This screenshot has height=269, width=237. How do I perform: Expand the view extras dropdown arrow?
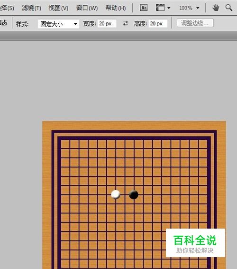click(169, 8)
